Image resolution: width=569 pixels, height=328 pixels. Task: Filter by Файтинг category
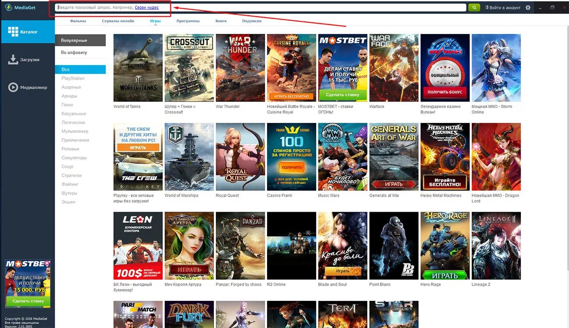pyautogui.click(x=70, y=184)
